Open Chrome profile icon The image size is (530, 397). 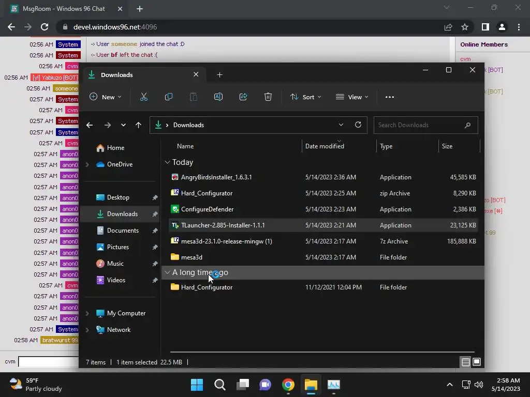[x=502, y=27]
